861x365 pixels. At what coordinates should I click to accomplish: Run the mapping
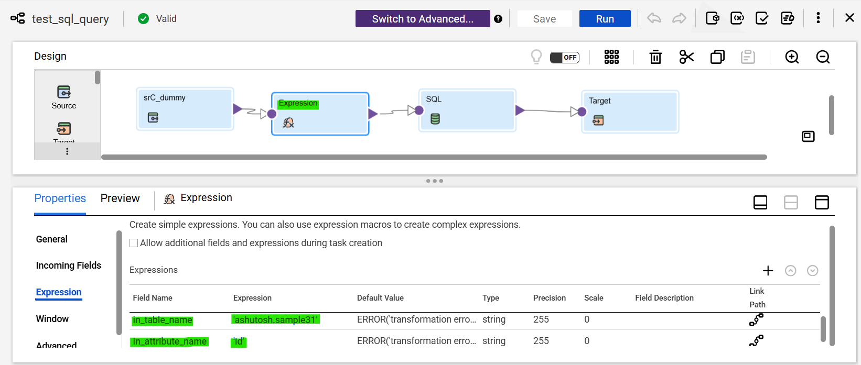[x=605, y=19]
